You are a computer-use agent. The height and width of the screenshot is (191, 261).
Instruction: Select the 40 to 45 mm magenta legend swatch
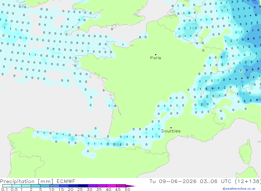coord(111,186)
